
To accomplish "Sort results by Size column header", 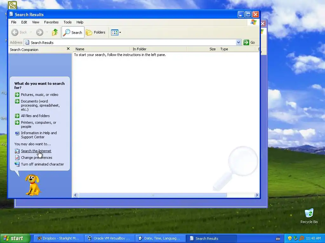I will [202, 49].
